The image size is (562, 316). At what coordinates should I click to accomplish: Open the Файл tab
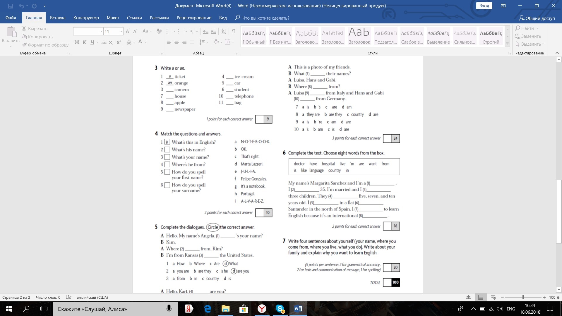tap(11, 18)
